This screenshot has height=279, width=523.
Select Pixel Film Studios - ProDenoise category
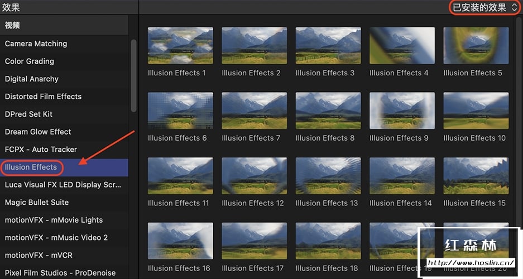point(64,273)
